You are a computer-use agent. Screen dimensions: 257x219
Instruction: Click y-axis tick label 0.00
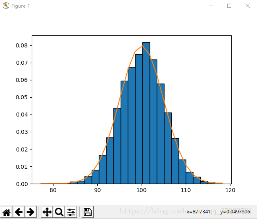click(22, 184)
